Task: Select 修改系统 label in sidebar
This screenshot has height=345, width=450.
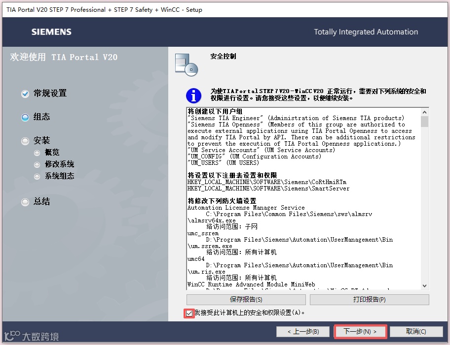Action: pos(59,164)
